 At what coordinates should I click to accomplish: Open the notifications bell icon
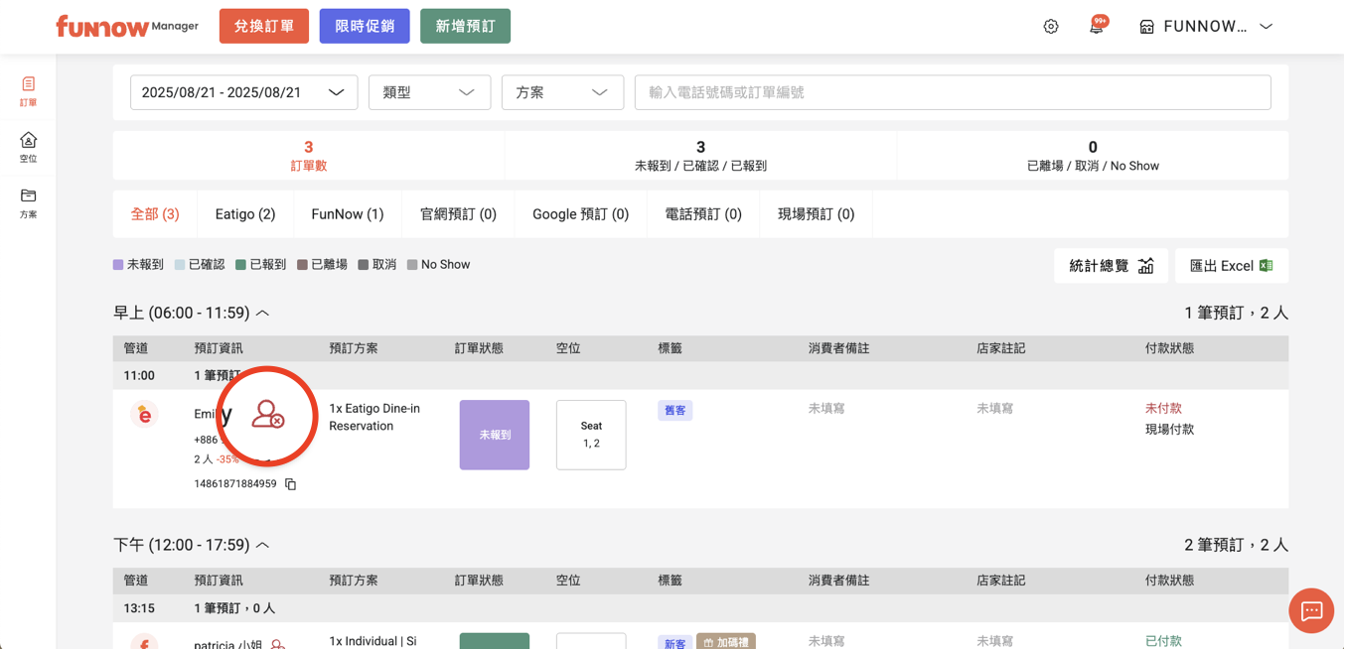tap(1097, 27)
